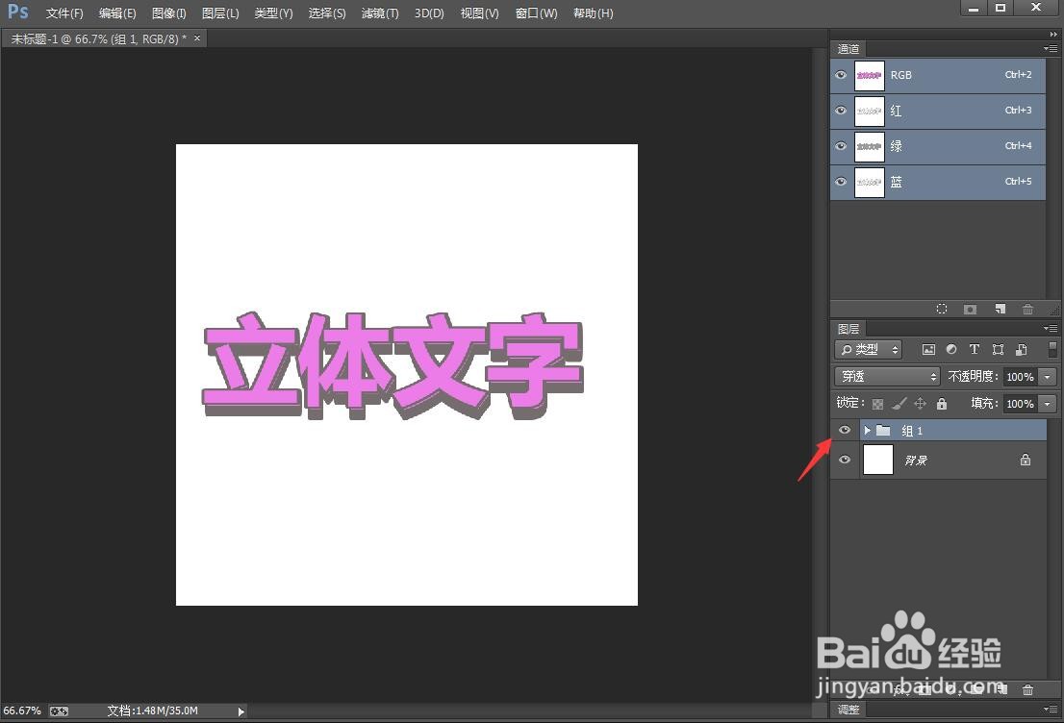
Task: Expand the 组 1 group triangle
Action: (867, 430)
